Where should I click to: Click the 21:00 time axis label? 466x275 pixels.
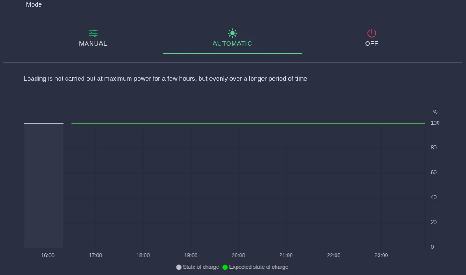pos(286,255)
